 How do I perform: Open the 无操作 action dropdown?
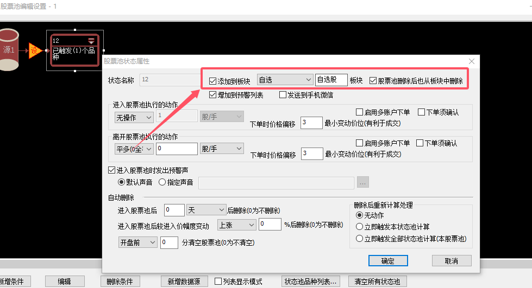coord(134,118)
